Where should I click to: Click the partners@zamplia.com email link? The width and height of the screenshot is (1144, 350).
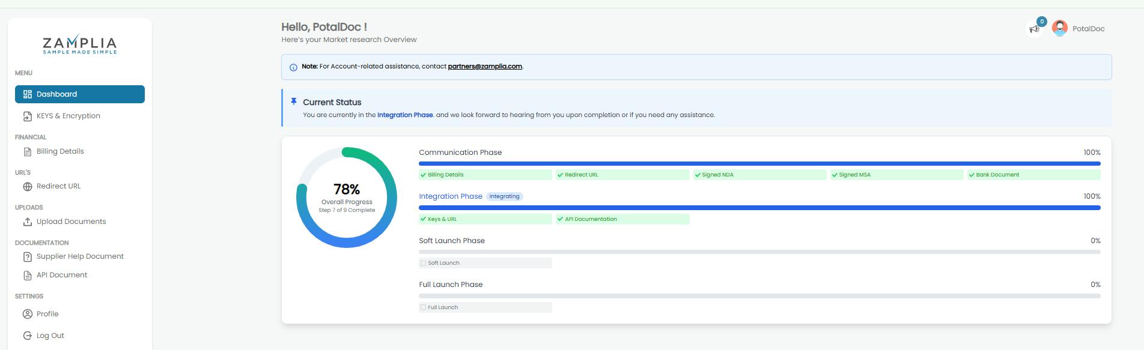(485, 67)
